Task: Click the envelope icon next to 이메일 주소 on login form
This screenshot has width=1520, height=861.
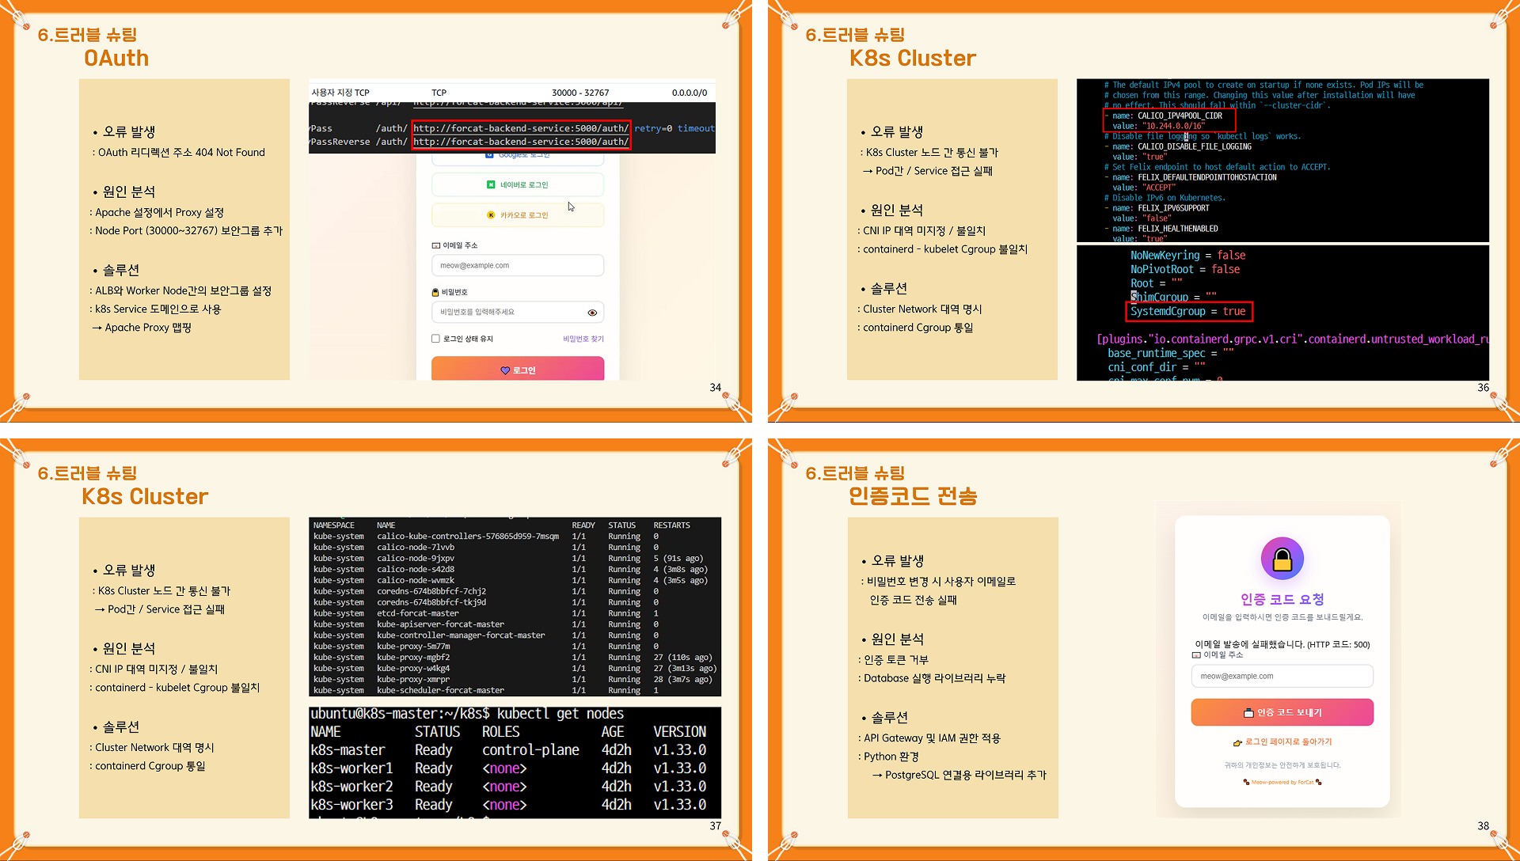Action: tap(435, 245)
